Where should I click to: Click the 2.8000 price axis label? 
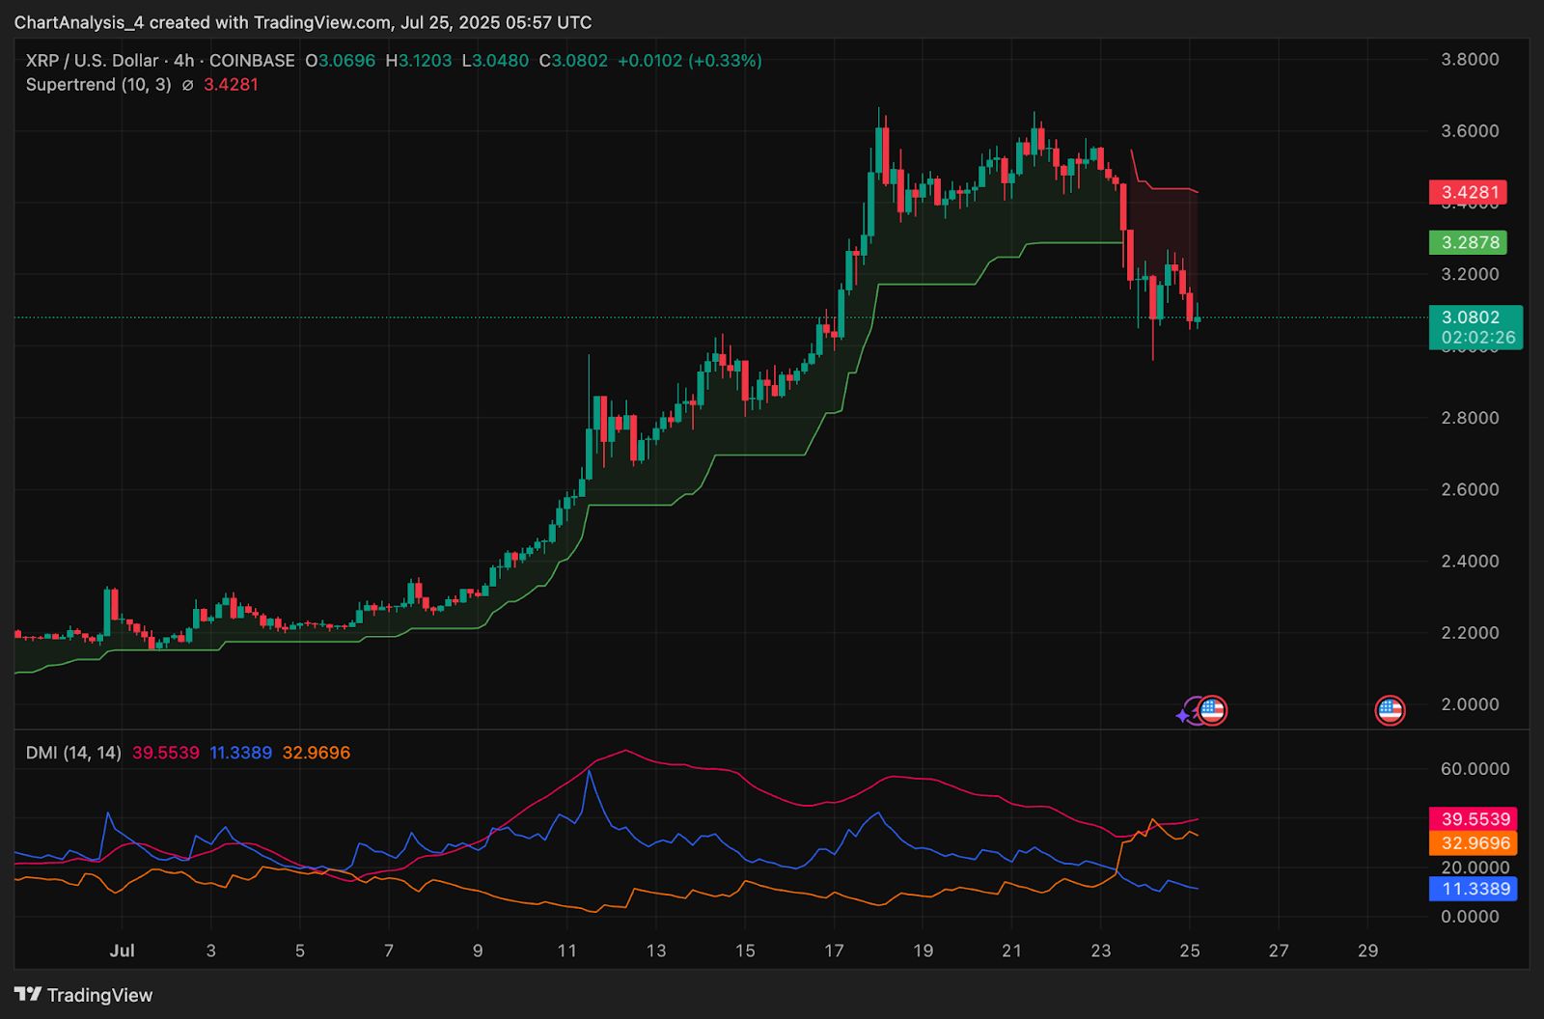1470,418
